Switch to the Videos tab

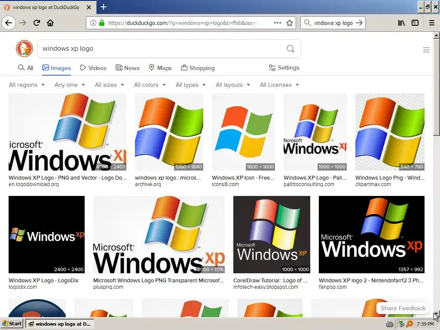[93, 68]
